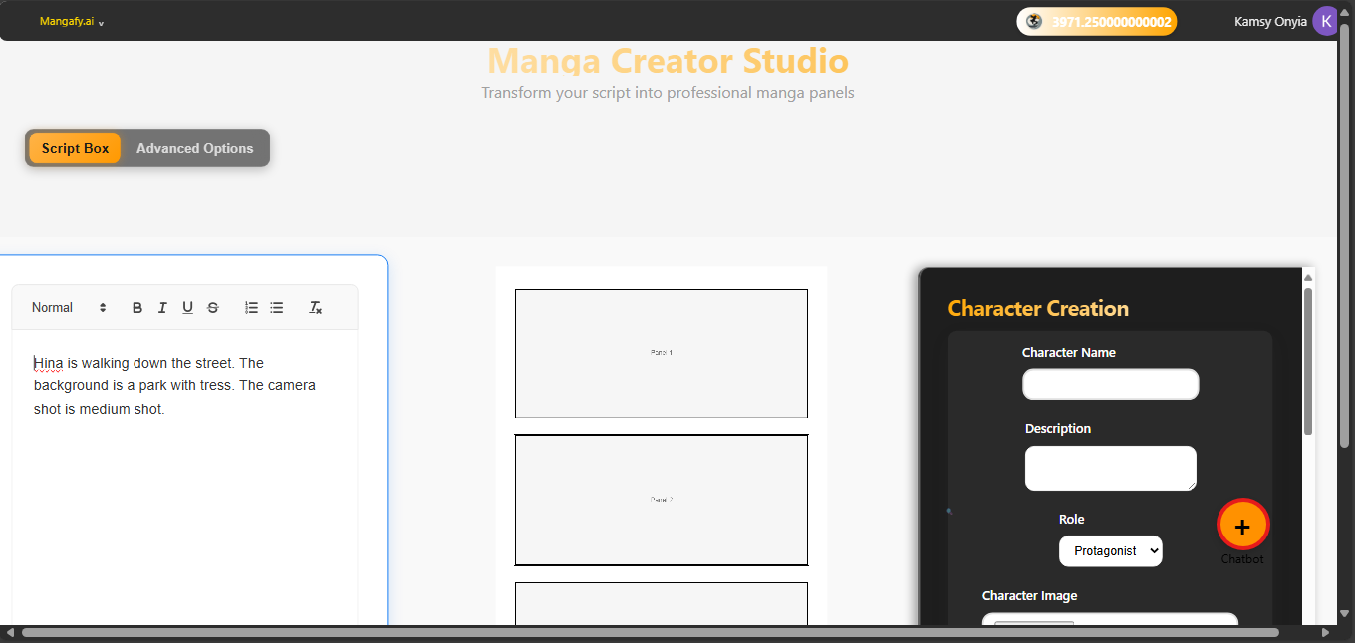Toggle underline formatting

[x=187, y=307]
